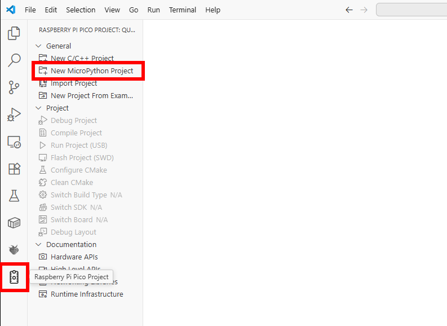Open the Run menu

(153, 10)
